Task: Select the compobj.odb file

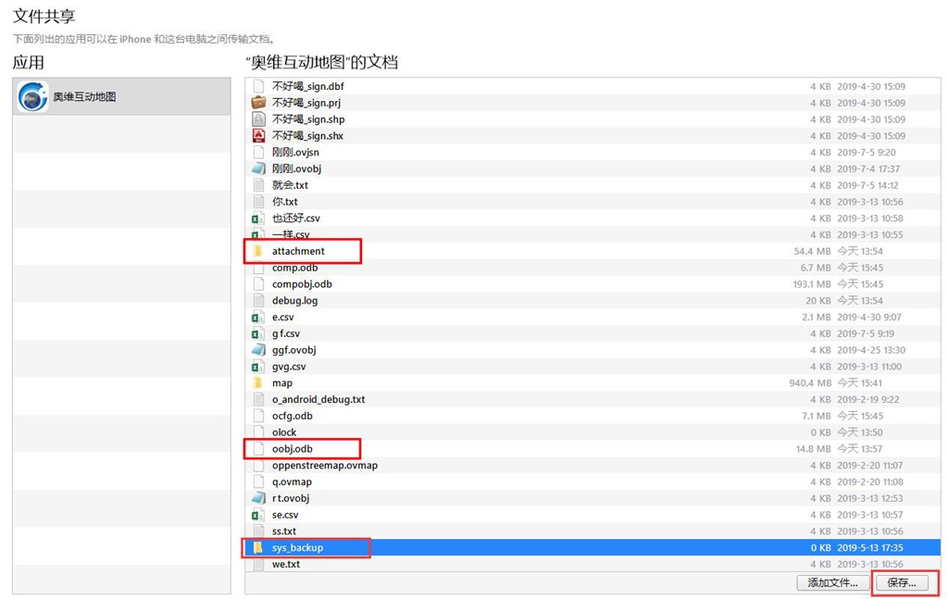Action: point(302,284)
